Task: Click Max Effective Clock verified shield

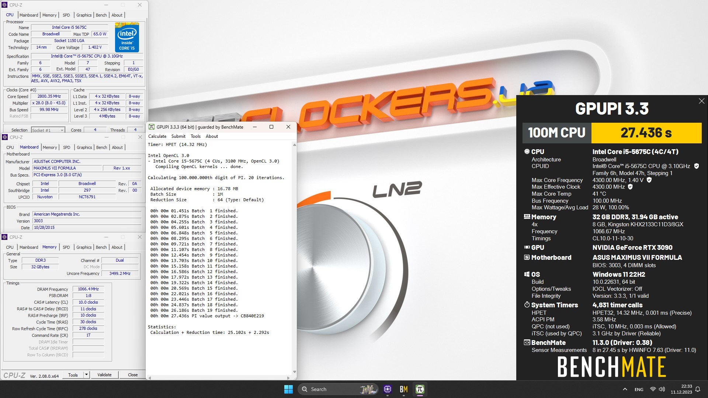Action: (x=630, y=187)
